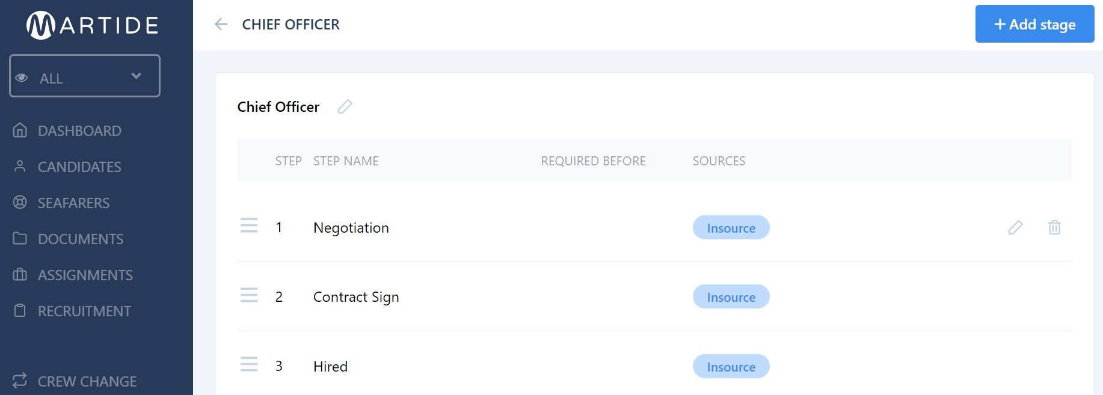1103x395 pixels.
Task: Click the drag handle of Hired row
Action: tap(249, 364)
